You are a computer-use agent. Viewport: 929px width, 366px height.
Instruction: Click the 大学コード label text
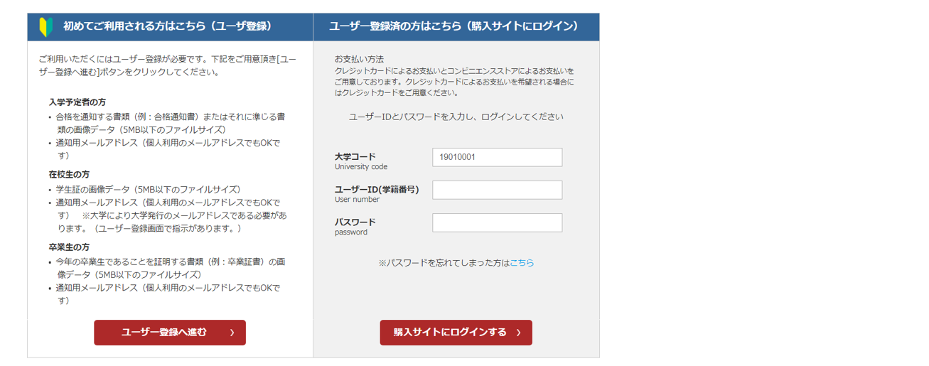tap(355, 156)
